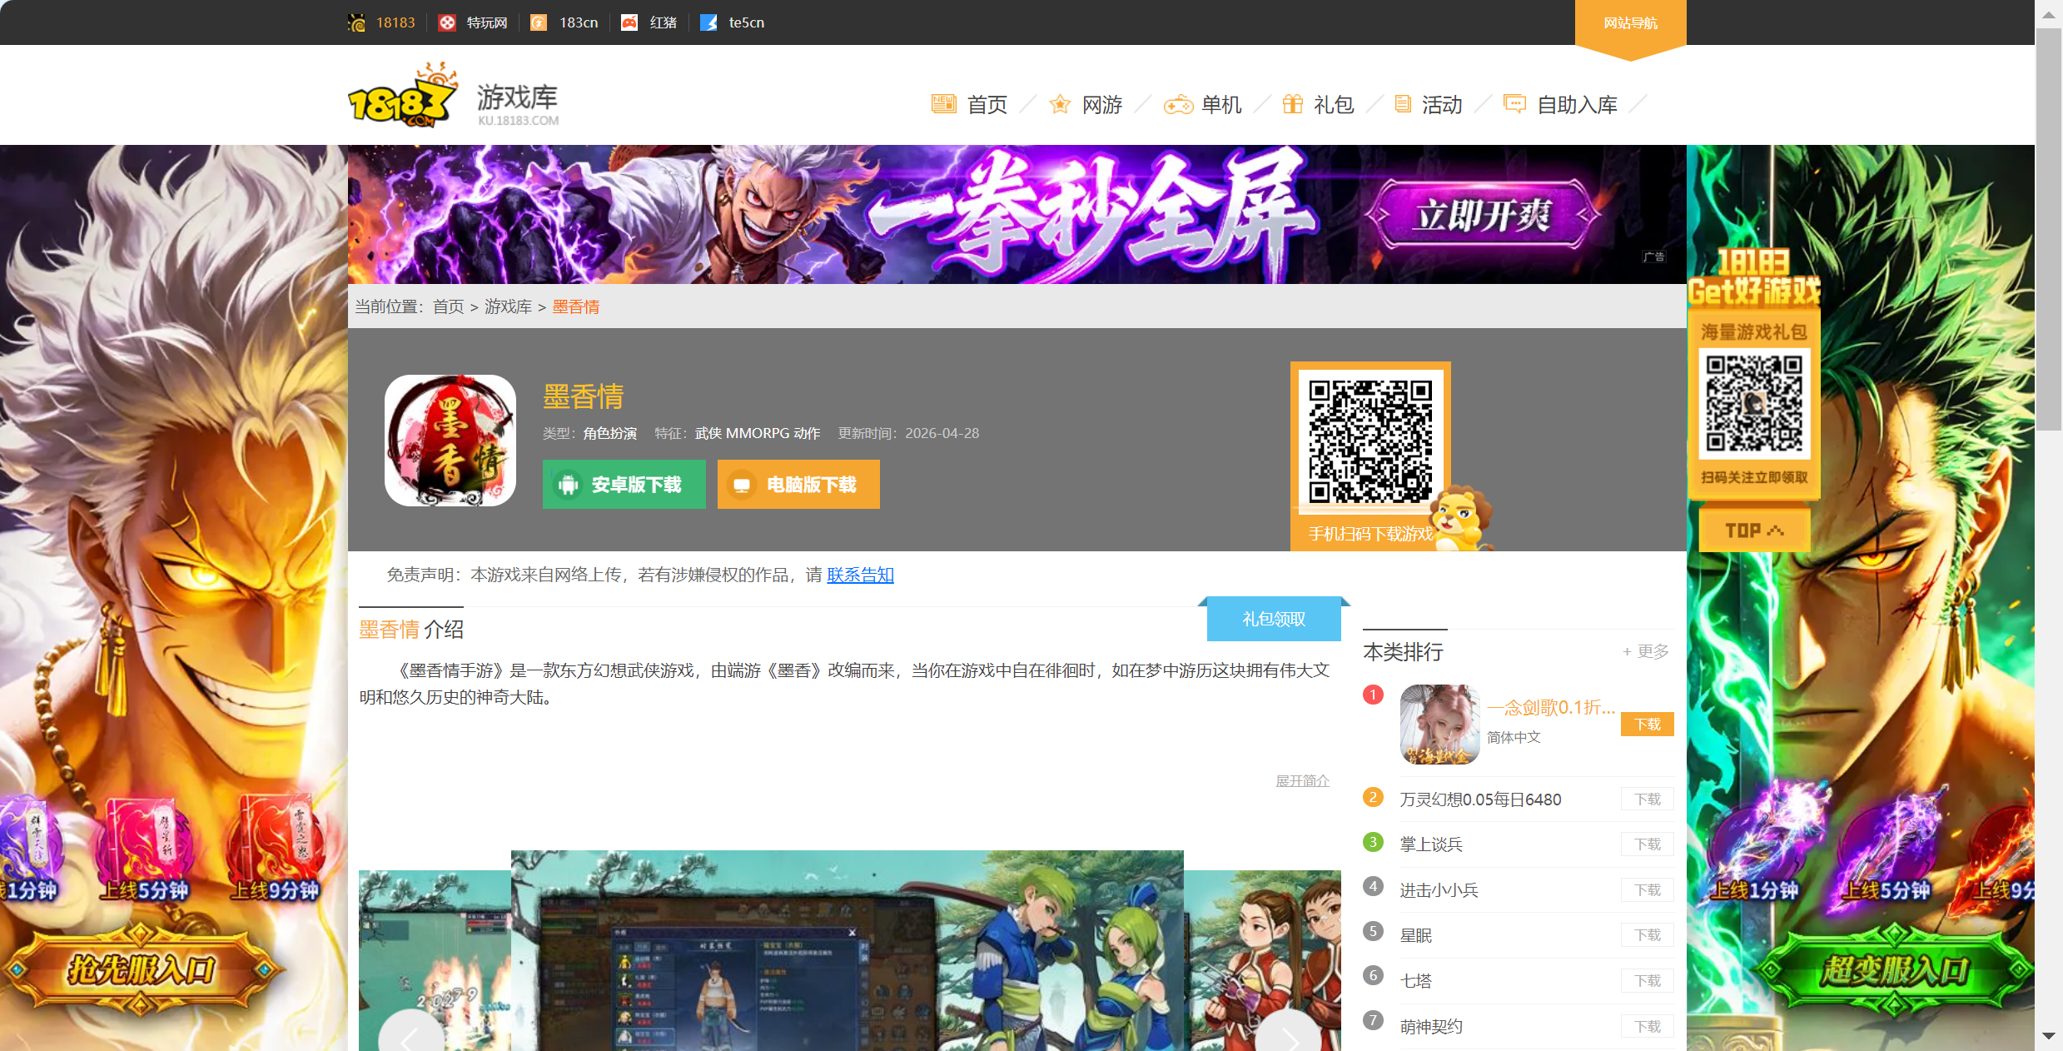Open the 网站导航 dropdown tab
This screenshot has width=2063, height=1051.
pos(1630,25)
